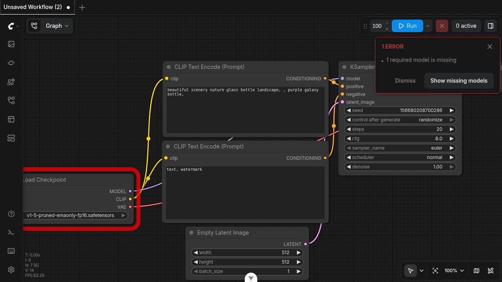Toggle the right side panel button
Screen dimensions: 502x282
[x=490, y=26]
